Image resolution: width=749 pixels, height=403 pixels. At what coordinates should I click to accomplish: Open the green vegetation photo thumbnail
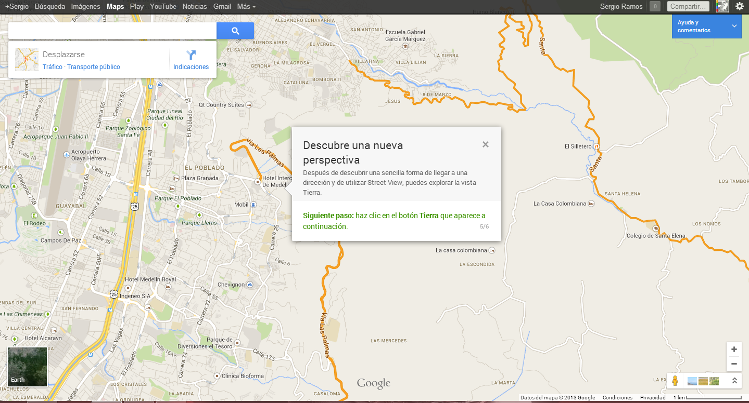click(x=714, y=381)
